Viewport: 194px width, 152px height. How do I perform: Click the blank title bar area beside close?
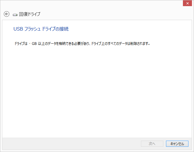tap(92, 3)
